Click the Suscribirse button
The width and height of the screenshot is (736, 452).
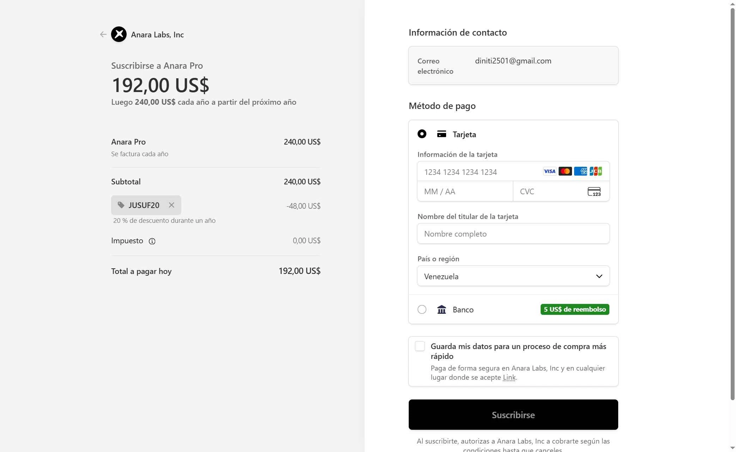(513, 415)
